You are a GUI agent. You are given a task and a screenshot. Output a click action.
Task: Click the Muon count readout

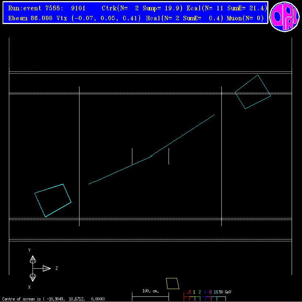pos(246,18)
